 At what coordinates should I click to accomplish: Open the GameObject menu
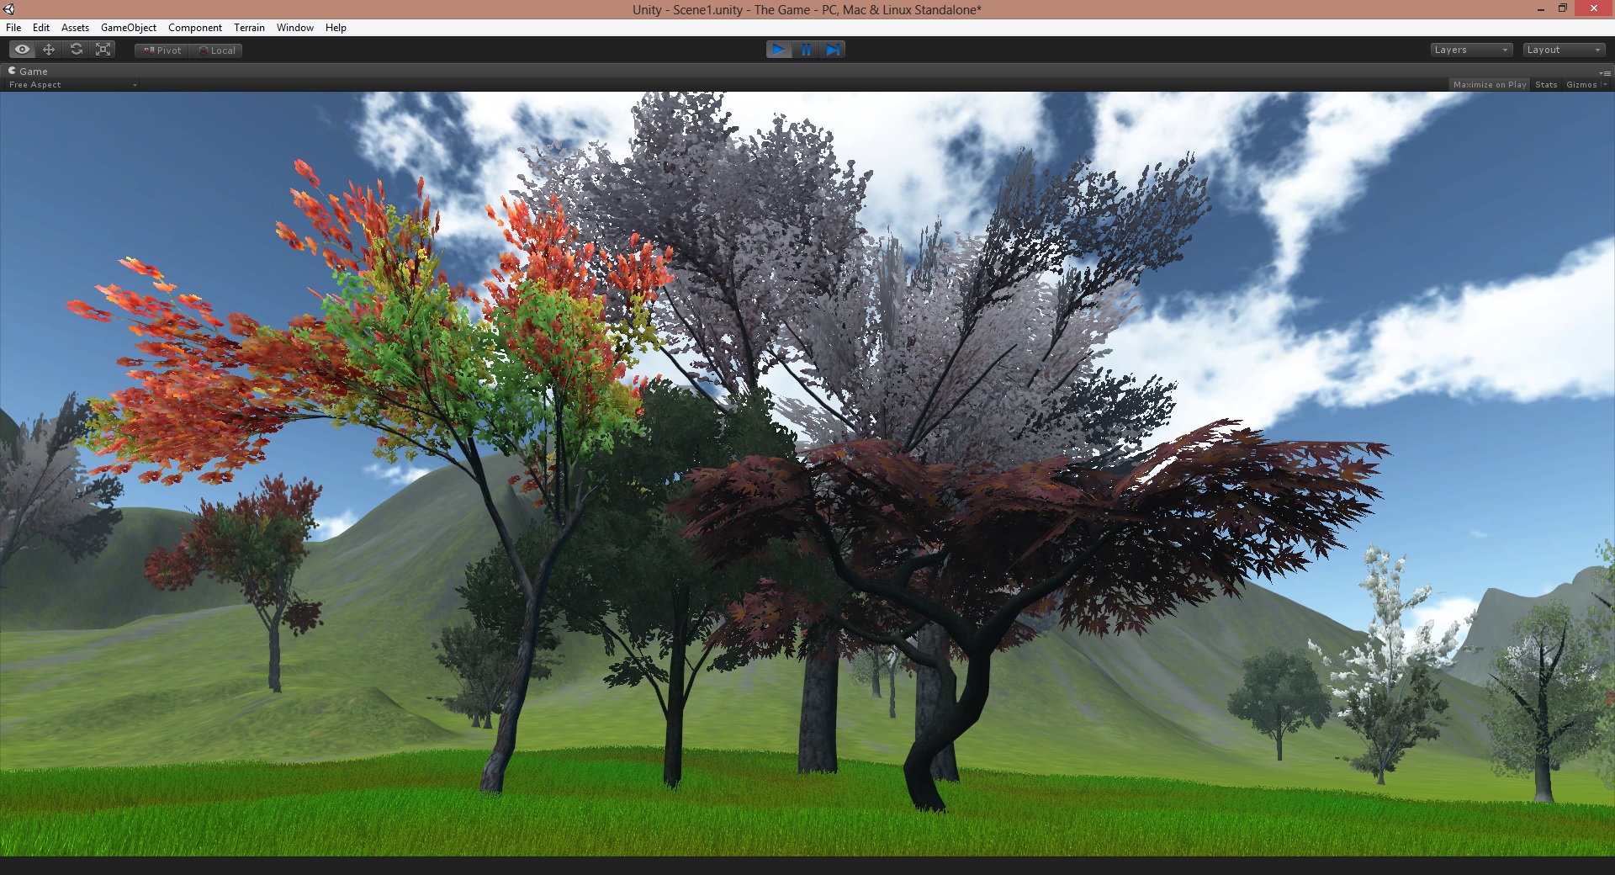[x=128, y=27]
